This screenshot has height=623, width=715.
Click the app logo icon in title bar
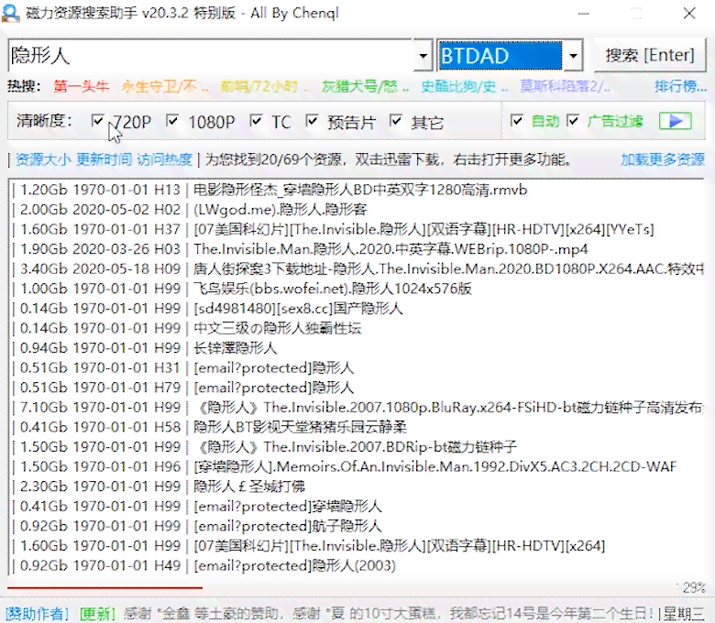pyautogui.click(x=10, y=13)
